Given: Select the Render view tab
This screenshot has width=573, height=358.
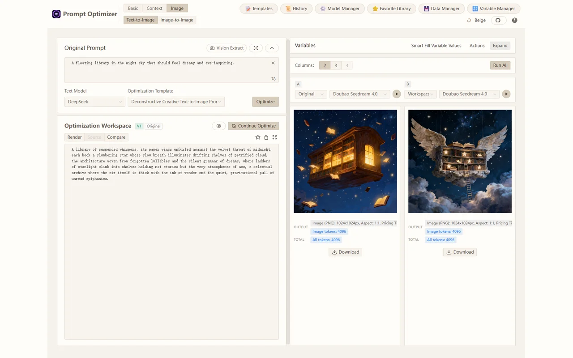Looking at the screenshot, I should 74,137.
